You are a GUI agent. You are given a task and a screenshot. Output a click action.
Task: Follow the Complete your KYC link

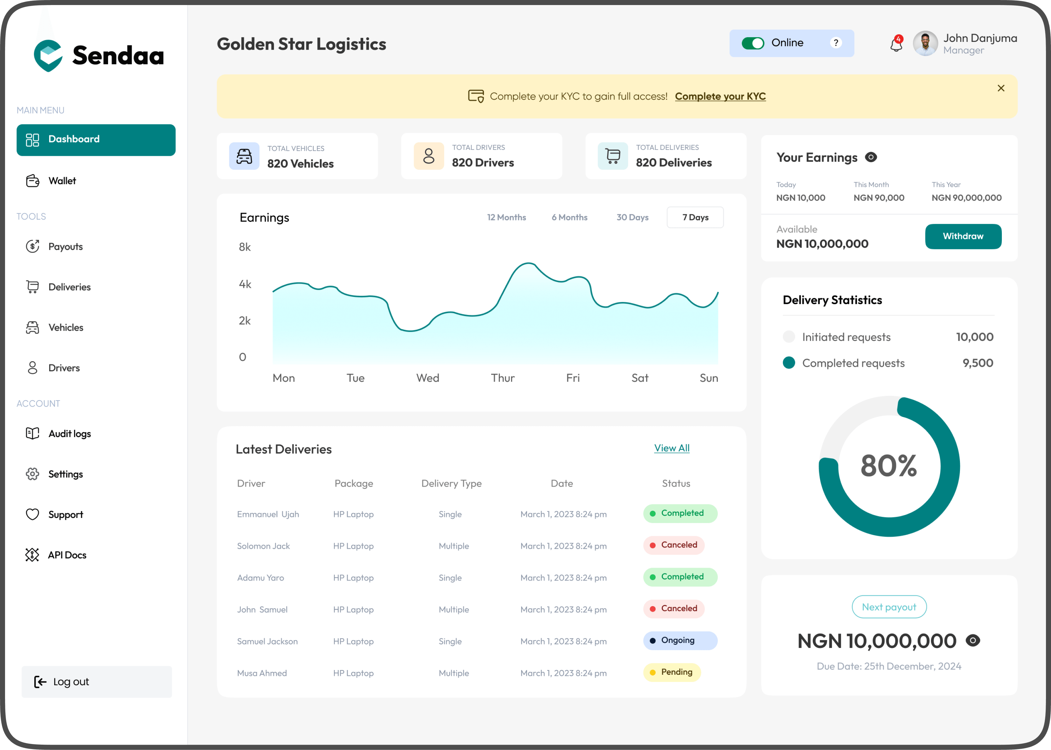click(x=720, y=96)
